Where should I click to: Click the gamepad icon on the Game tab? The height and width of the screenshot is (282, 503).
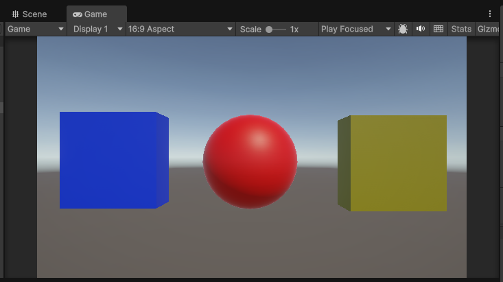pos(78,14)
